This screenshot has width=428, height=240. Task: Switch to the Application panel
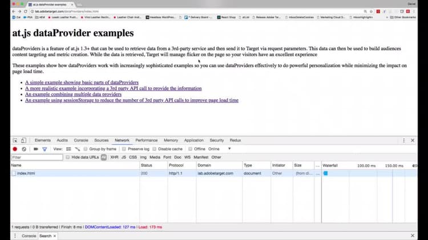(x=194, y=140)
